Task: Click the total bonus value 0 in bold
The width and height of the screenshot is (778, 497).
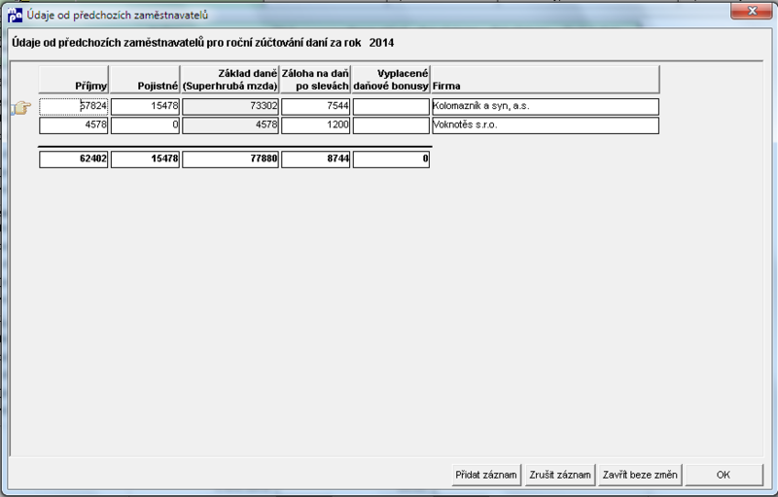Action: [391, 160]
